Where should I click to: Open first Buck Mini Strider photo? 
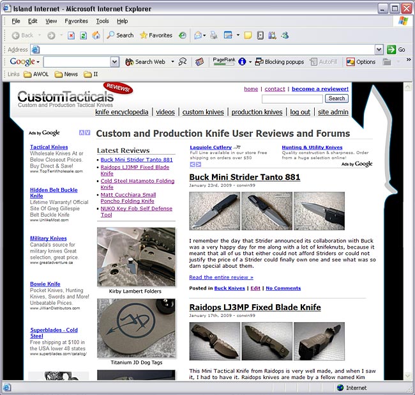pos(215,211)
